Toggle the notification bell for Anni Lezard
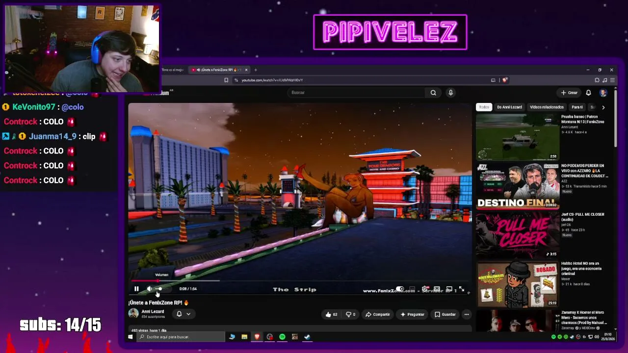 click(x=179, y=314)
